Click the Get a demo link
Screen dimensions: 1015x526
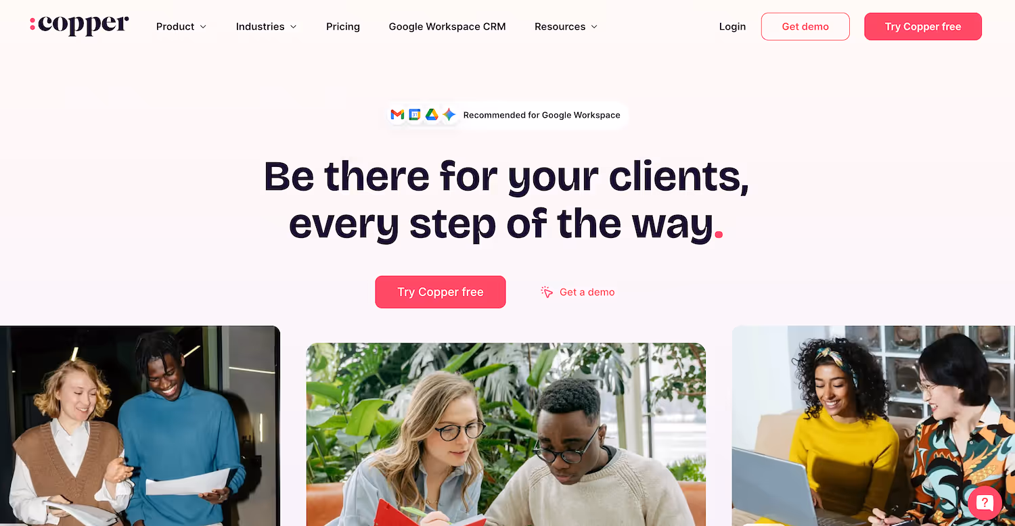pos(587,292)
